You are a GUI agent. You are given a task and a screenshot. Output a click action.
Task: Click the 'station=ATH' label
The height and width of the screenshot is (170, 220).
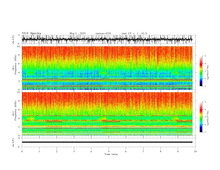(x=103, y=33)
